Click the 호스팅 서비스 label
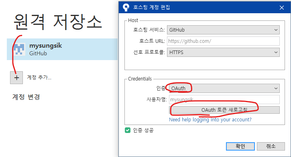The image size is (291, 157). point(149,30)
